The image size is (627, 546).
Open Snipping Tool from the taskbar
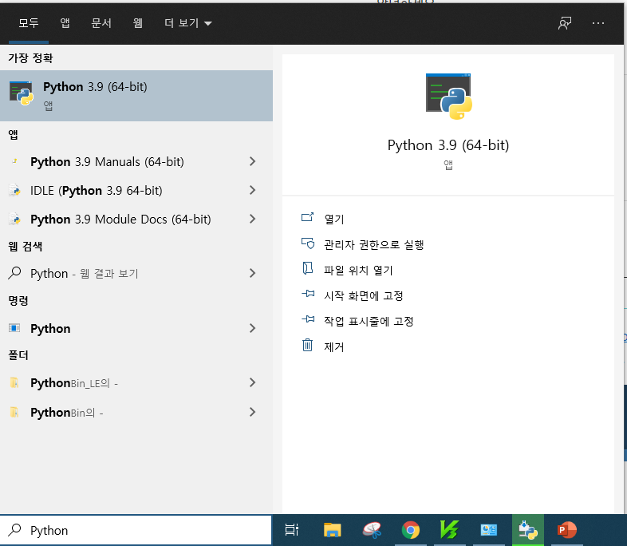point(372,530)
